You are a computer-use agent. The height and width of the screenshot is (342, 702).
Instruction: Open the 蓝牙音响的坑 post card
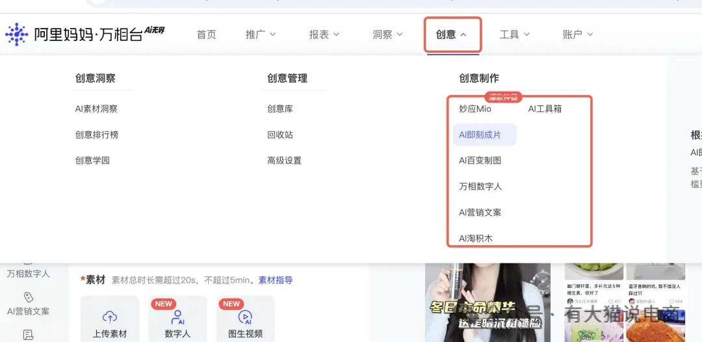point(655,285)
